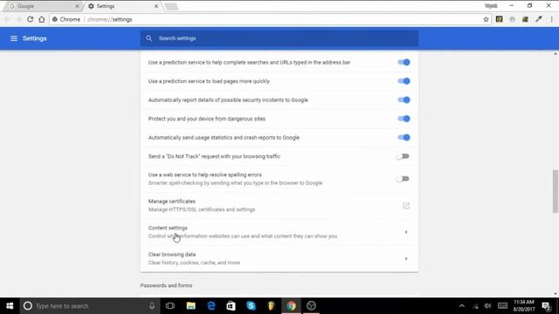
Task: Open Content settings
Action: click(x=279, y=232)
